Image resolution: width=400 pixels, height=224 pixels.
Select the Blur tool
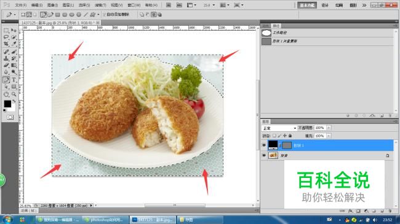pyautogui.click(x=6, y=72)
